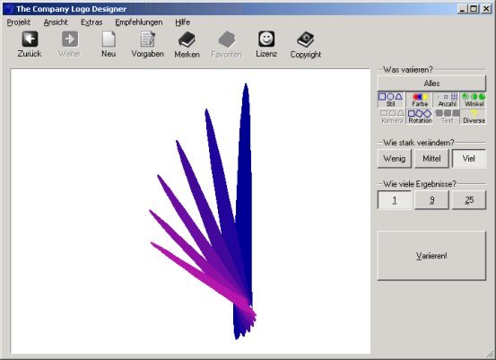Click the Copyright toolbar icon

click(x=306, y=40)
